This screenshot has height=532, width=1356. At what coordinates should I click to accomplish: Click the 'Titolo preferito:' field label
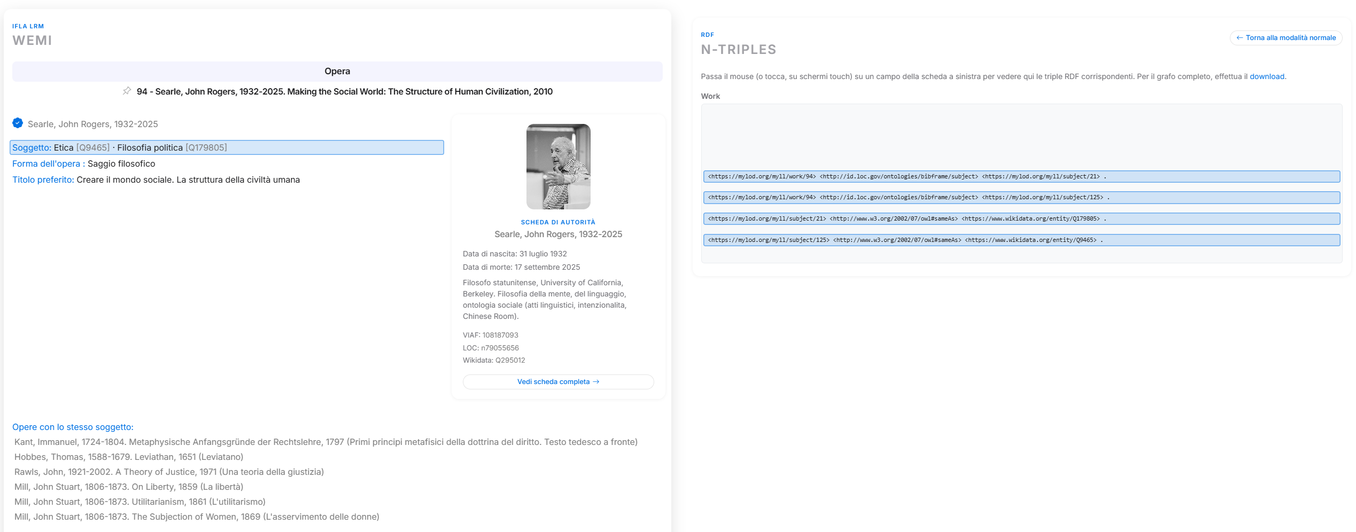43,180
